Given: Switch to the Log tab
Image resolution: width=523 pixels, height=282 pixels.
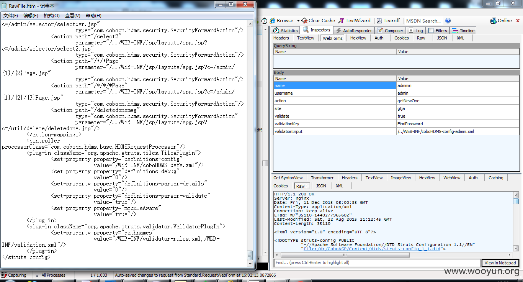Looking at the screenshot, I should [x=416, y=31].
